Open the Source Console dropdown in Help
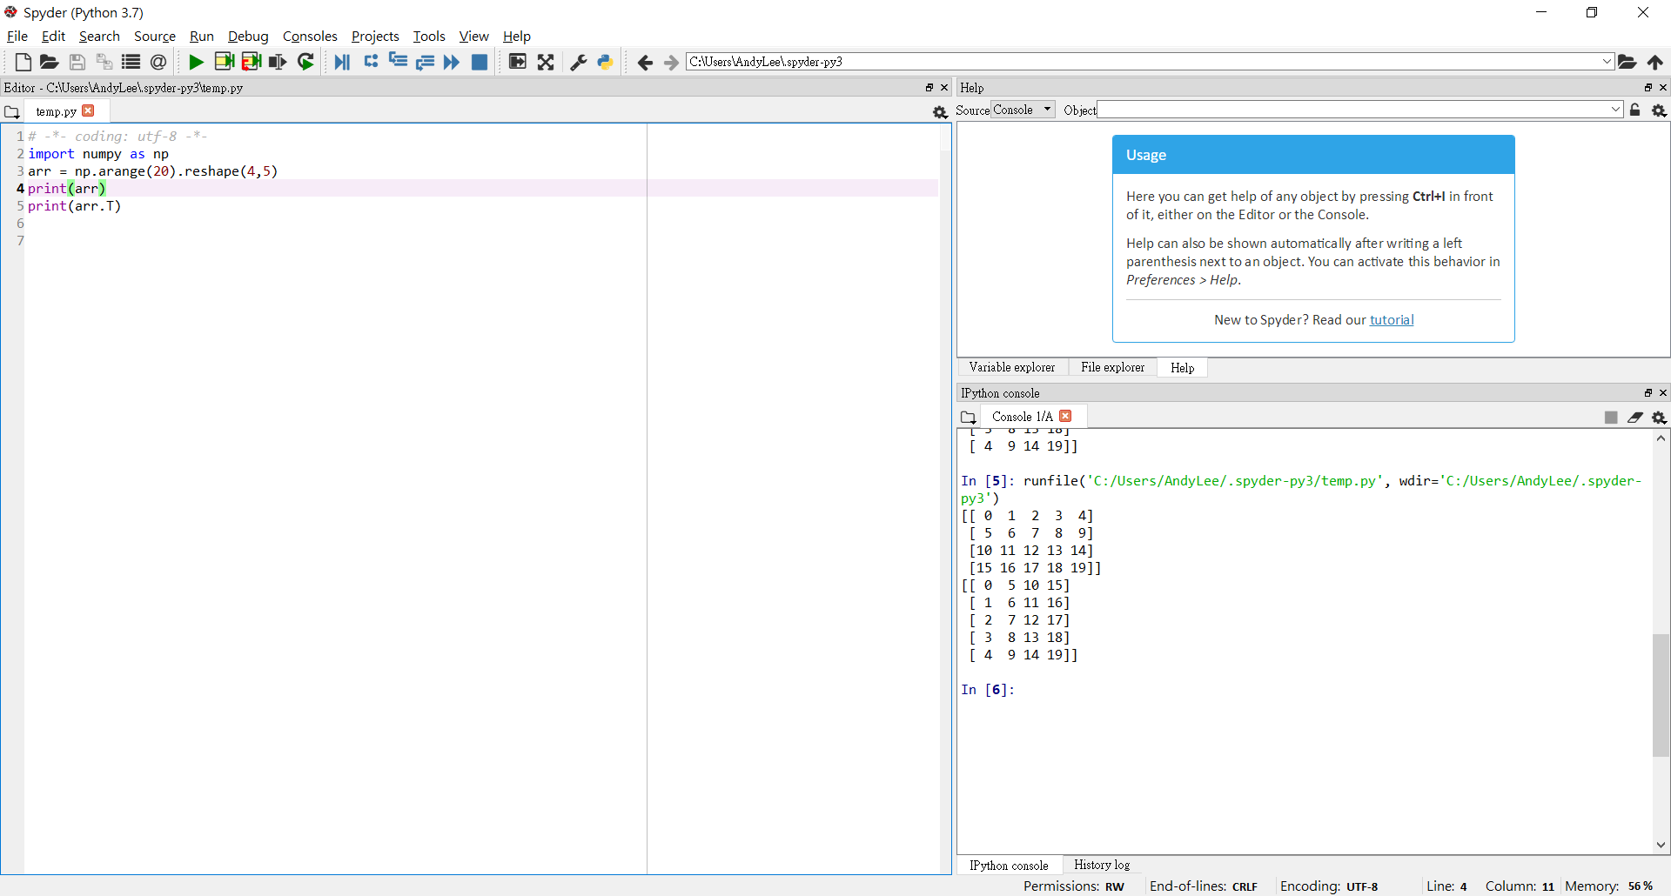Viewport: 1671px width, 896px height. point(1023,110)
